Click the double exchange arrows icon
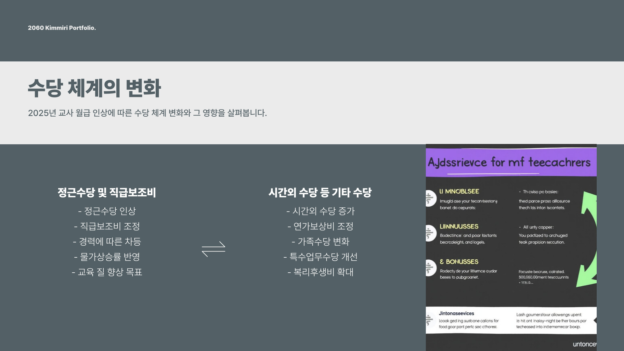Viewport: 624px width, 351px height. pos(213,249)
